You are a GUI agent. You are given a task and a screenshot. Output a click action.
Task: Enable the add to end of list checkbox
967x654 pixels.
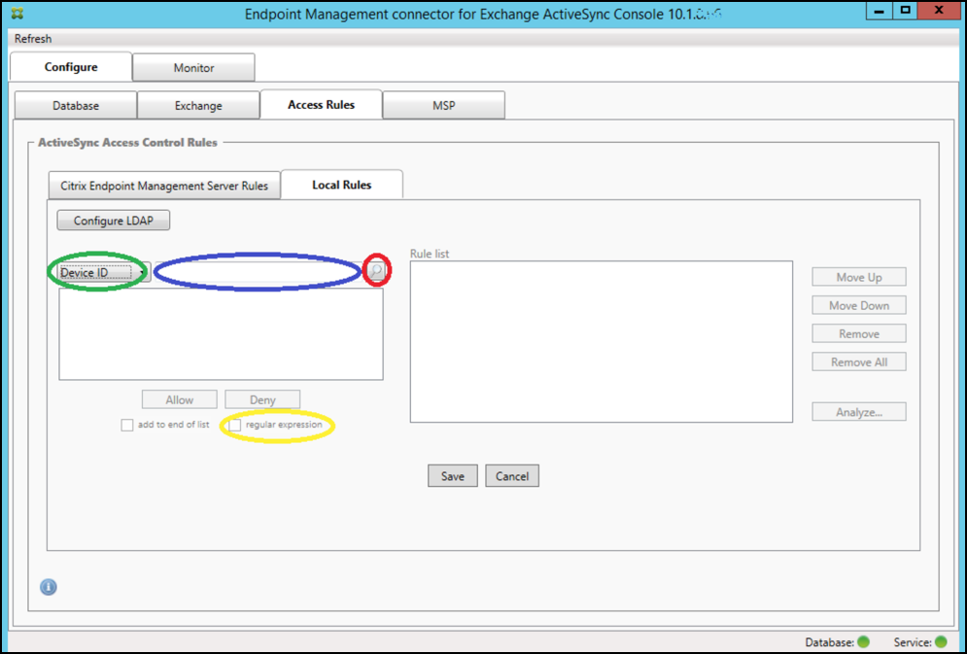127,426
